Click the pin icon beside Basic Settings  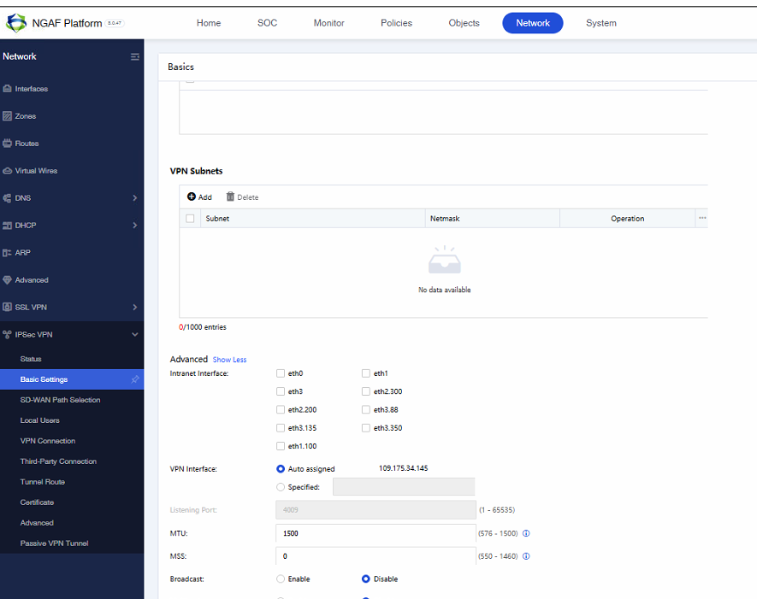point(134,379)
